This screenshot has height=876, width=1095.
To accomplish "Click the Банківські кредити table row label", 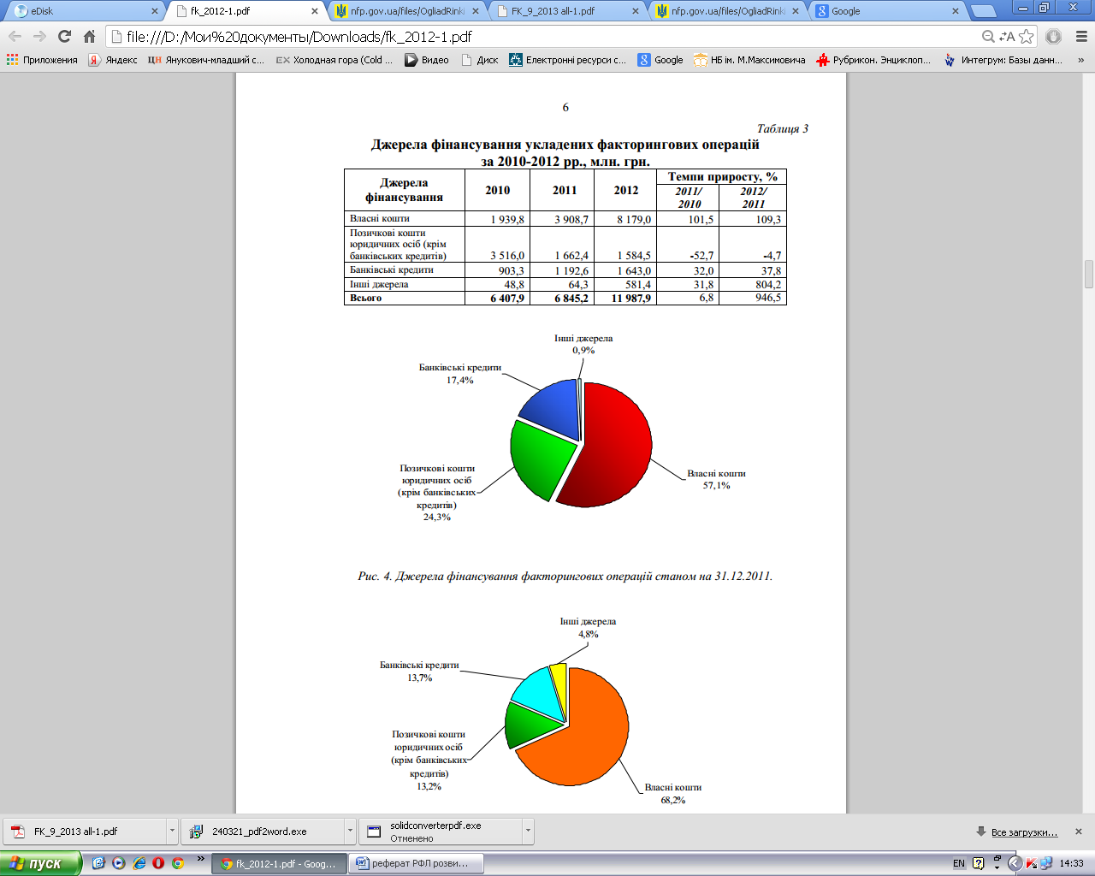I will pos(391,270).
